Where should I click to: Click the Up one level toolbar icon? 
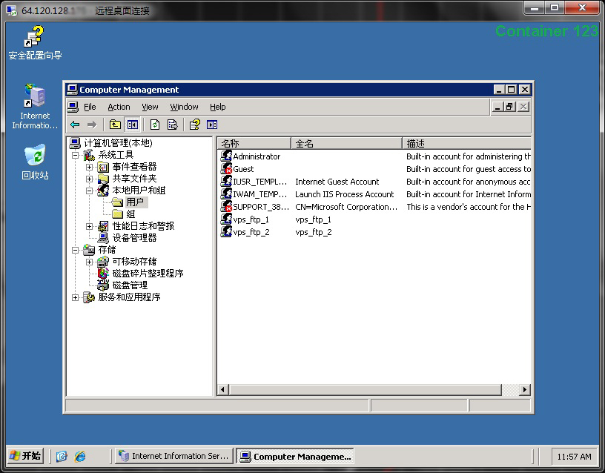(115, 125)
